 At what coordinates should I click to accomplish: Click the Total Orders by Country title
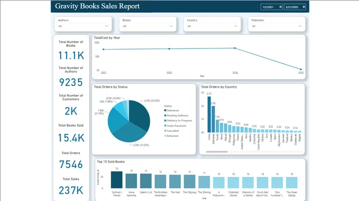pyautogui.click(x=219, y=87)
